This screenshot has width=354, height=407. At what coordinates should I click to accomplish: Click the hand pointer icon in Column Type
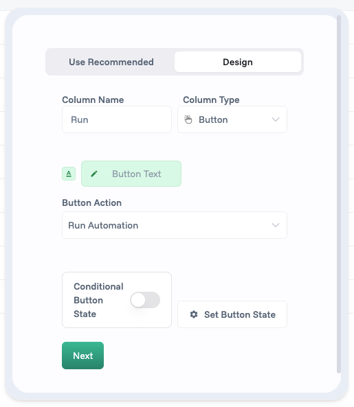[x=188, y=119]
